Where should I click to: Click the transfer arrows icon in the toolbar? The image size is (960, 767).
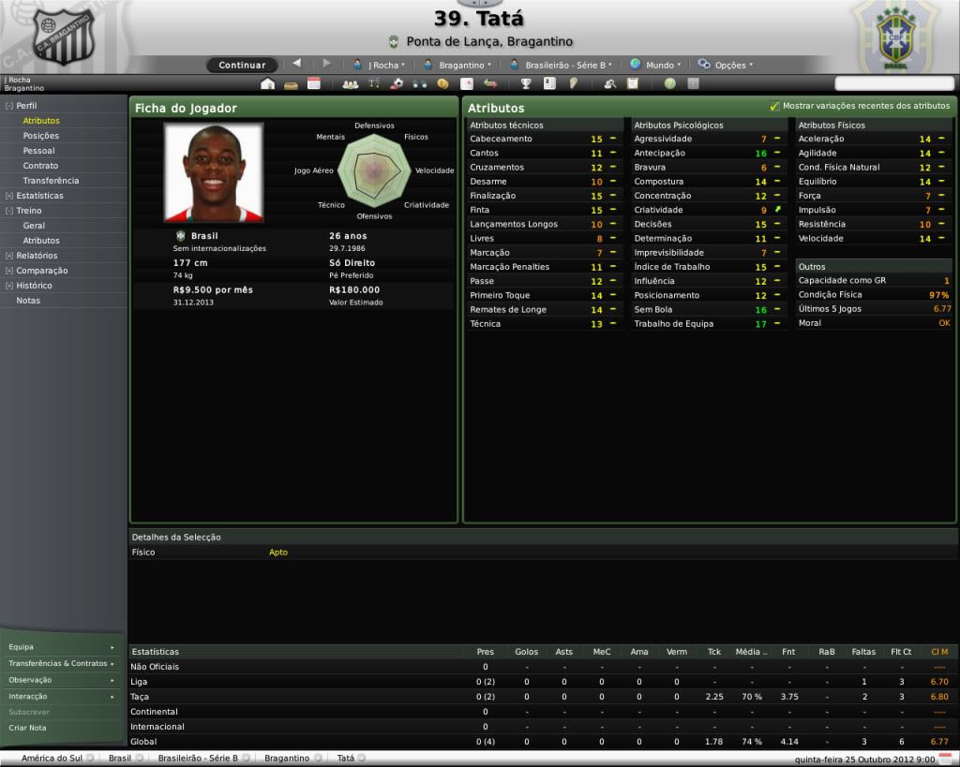(489, 83)
